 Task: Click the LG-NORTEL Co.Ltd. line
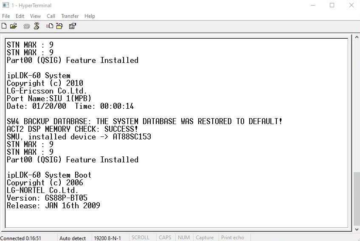point(42,190)
